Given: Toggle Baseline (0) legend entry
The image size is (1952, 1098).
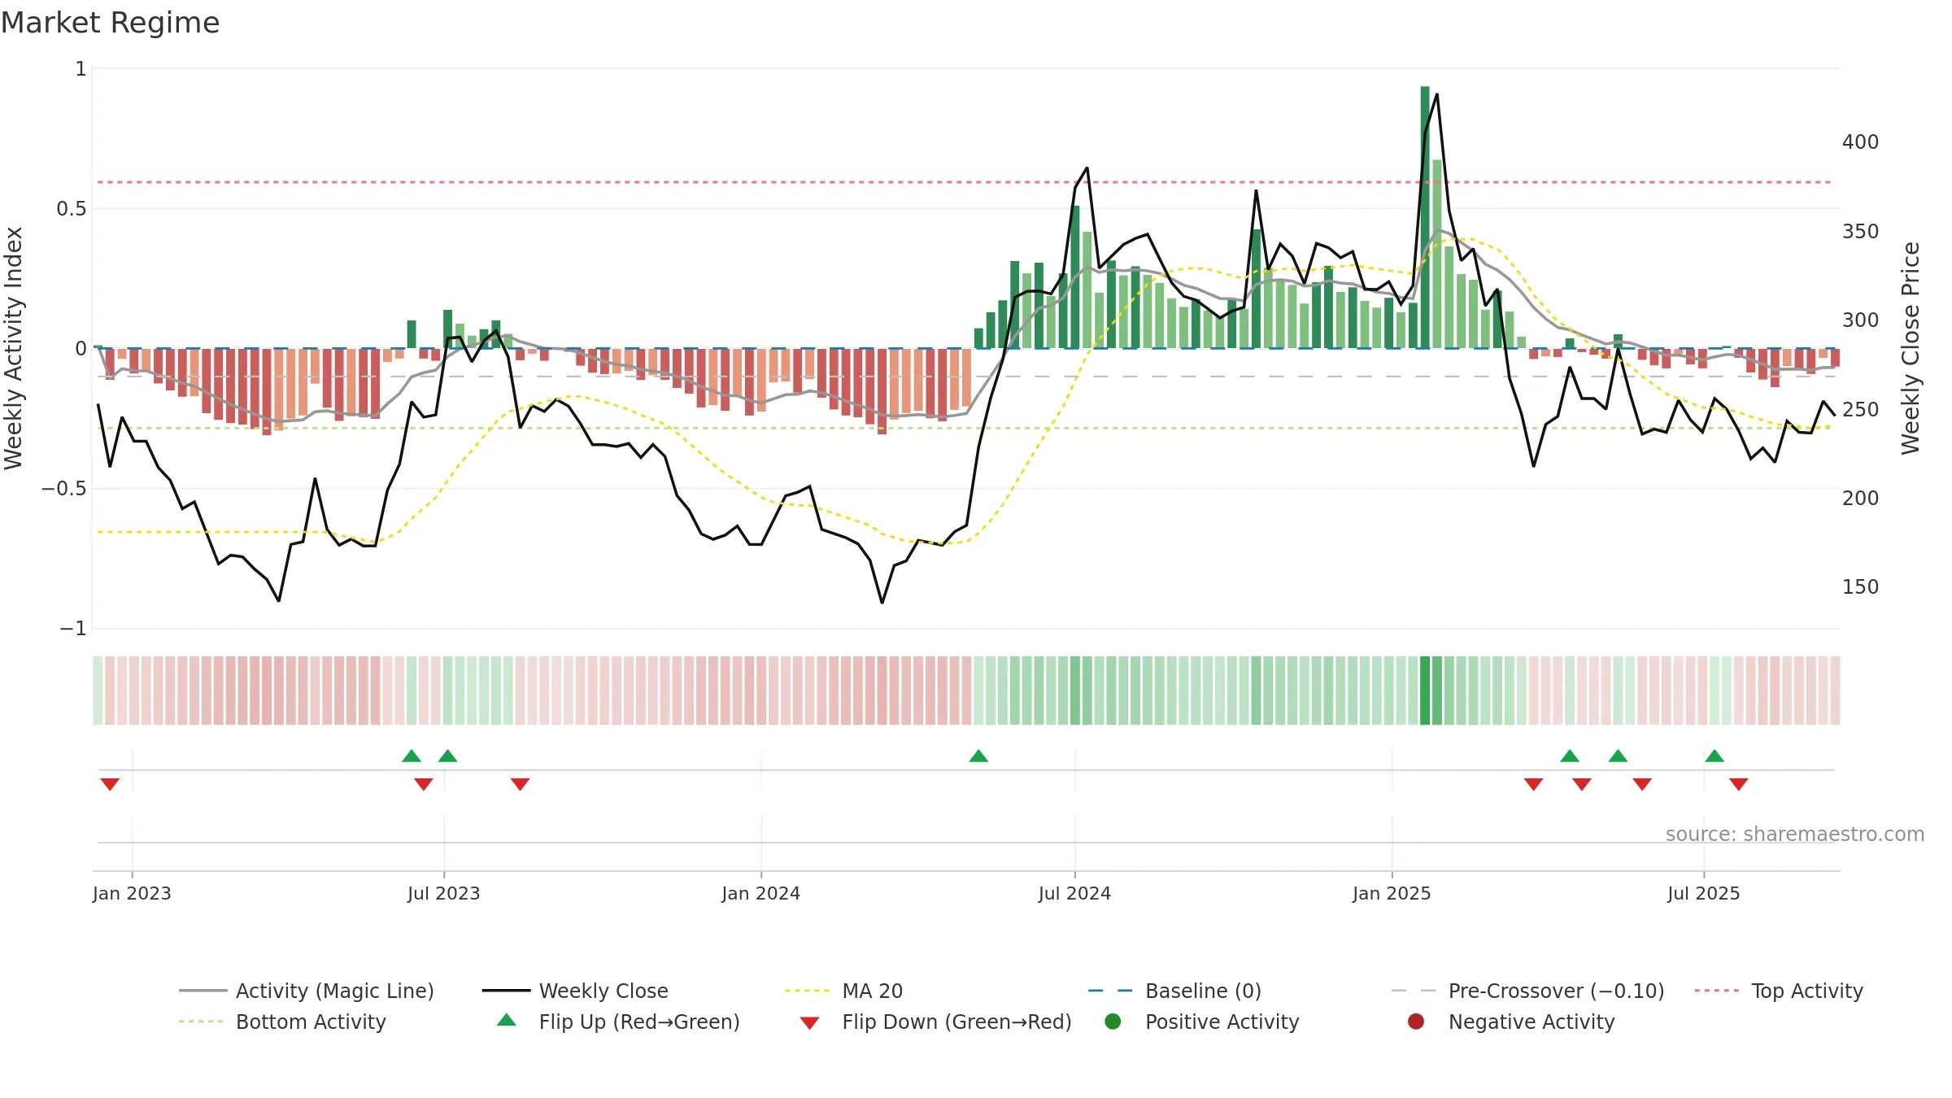Looking at the screenshot, I should click(x=1174, y=991).
